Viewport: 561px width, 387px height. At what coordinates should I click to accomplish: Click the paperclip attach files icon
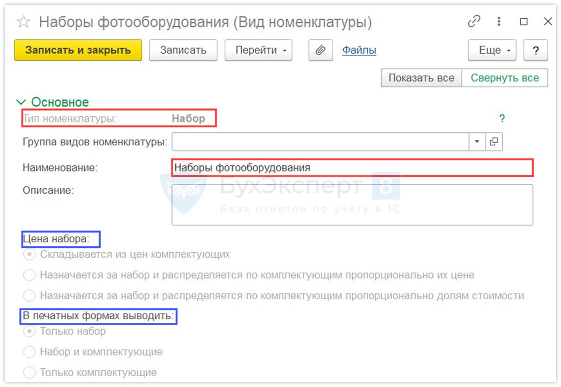pos(321,50)
